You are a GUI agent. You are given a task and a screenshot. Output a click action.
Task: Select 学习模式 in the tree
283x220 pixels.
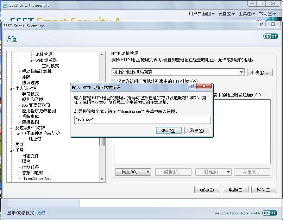point(30,94)
